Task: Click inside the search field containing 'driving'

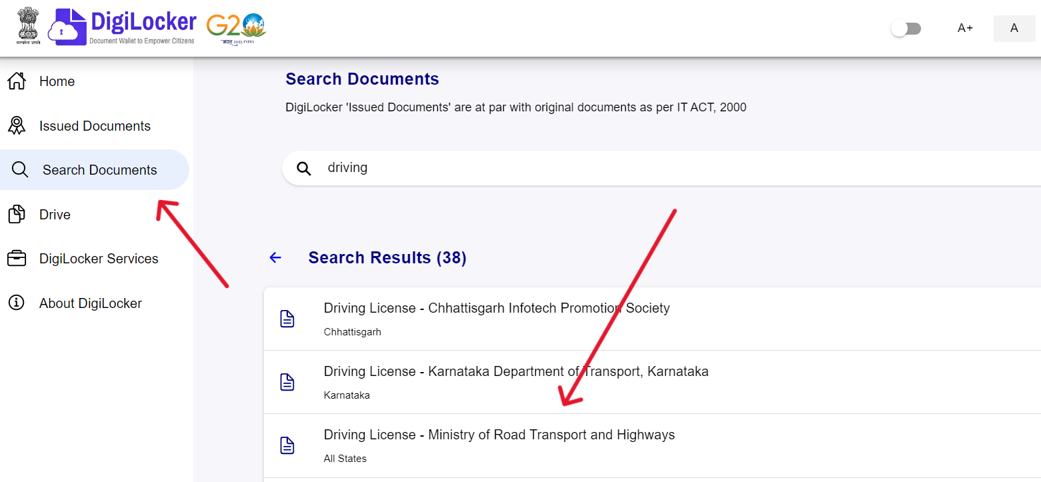Action: point(467,167)
